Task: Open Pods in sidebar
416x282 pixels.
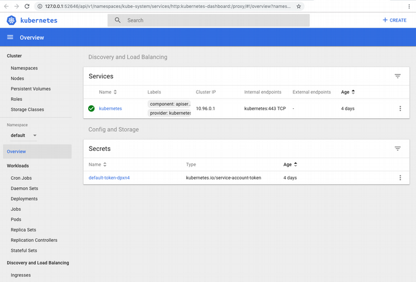Action: (16, 219)
